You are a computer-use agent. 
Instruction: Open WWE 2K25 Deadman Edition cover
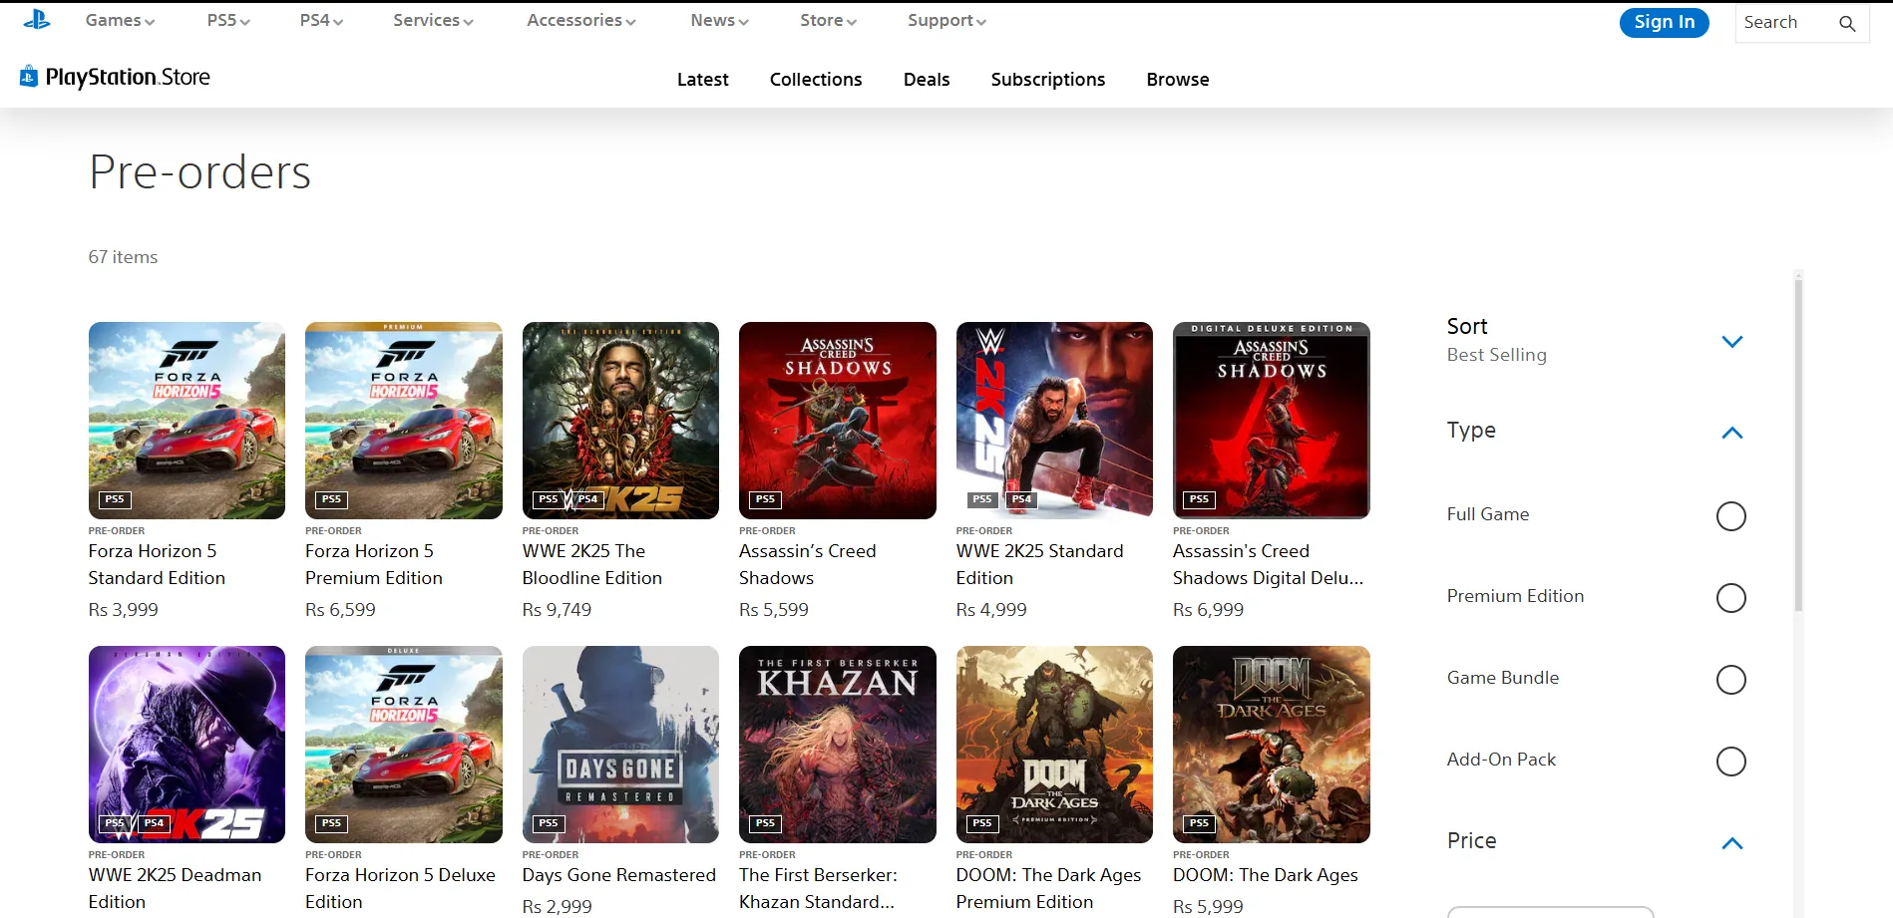[187, 744]
